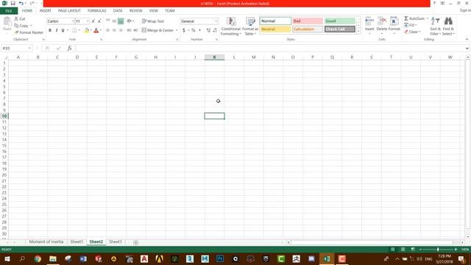Toggle Wrap Text on
471x265 pixels.
tap(153, 21)
